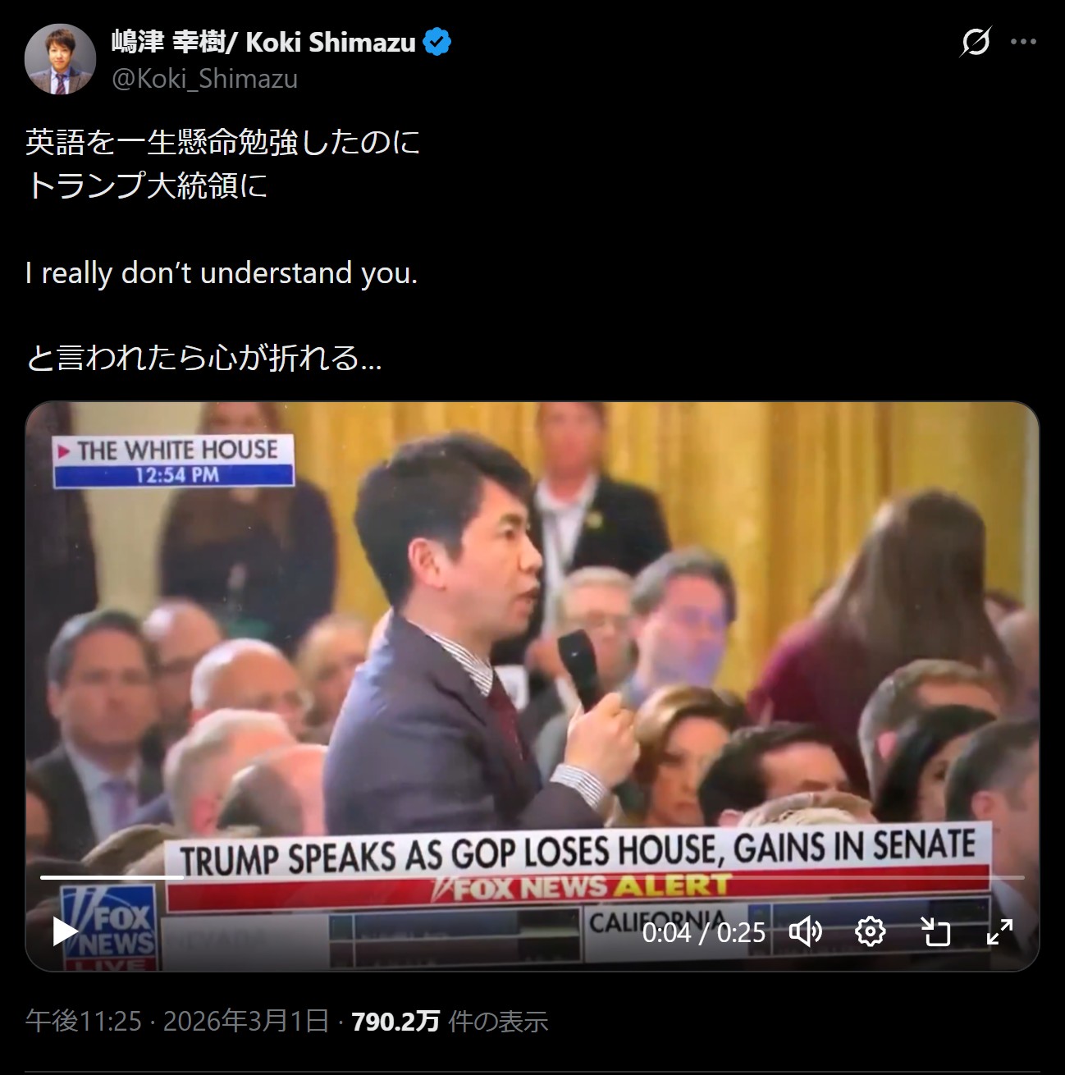The width and height of the screenshot is (1065, 1075).
Task: Seek along the video progress bar
Action: tap(532, 877)
